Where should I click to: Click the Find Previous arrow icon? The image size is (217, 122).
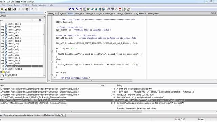click(70, 9)
